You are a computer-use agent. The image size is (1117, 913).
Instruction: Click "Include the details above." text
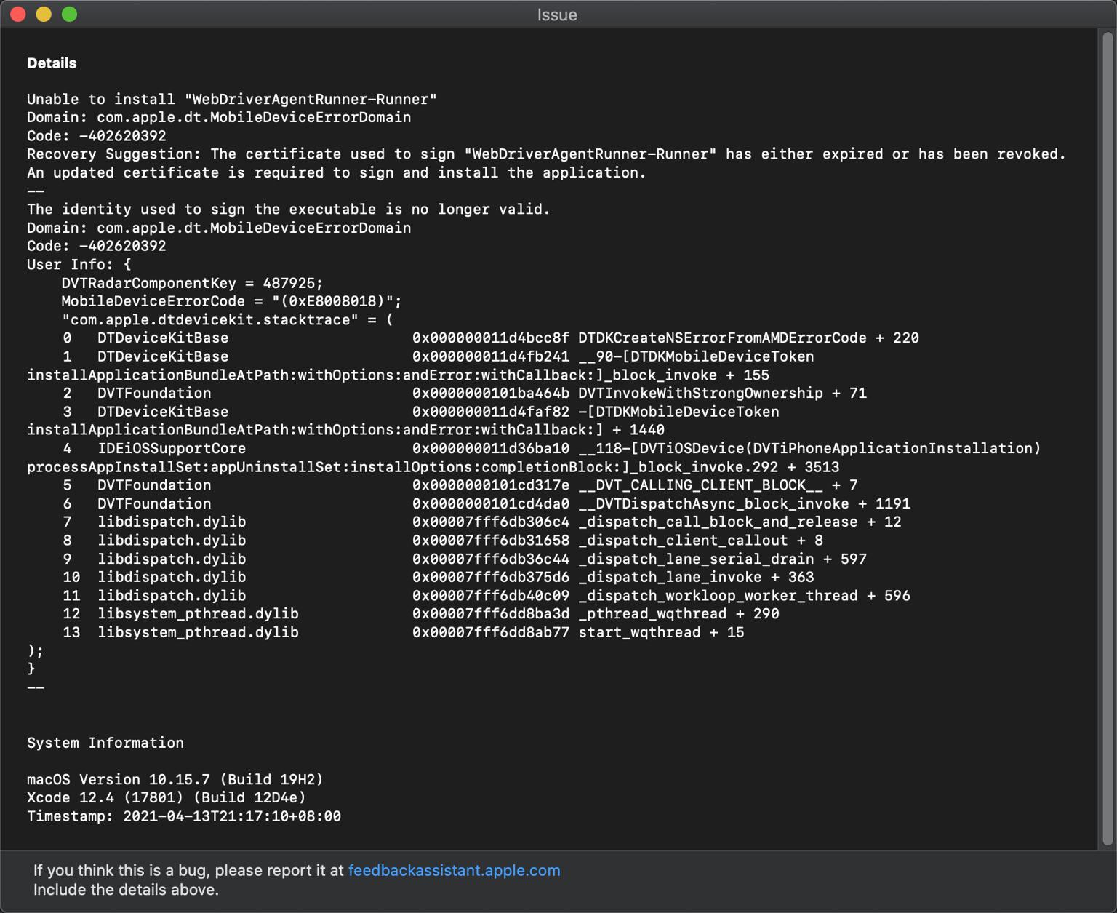126,890
